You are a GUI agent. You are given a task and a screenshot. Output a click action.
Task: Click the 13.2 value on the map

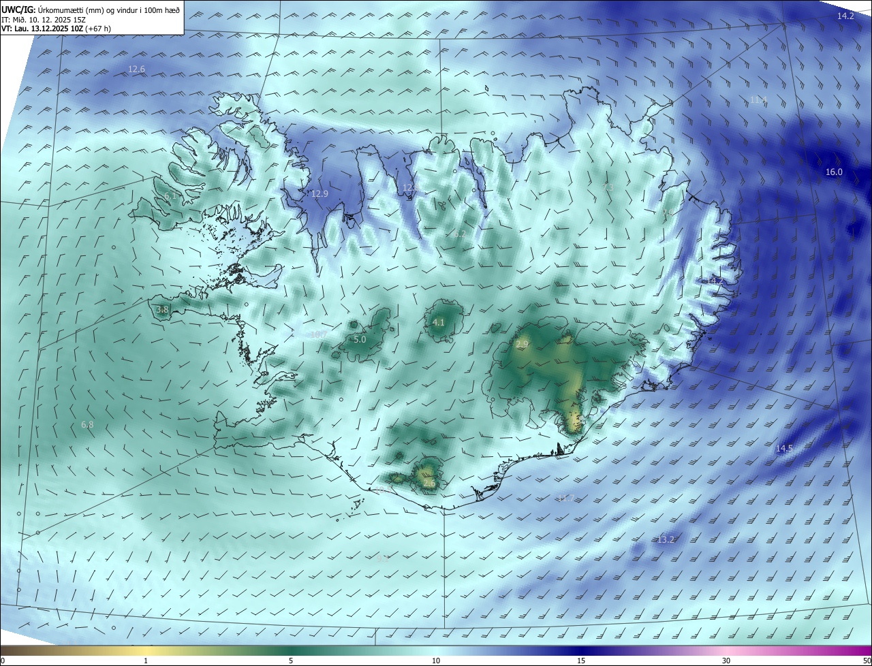[x=666, y=540]
